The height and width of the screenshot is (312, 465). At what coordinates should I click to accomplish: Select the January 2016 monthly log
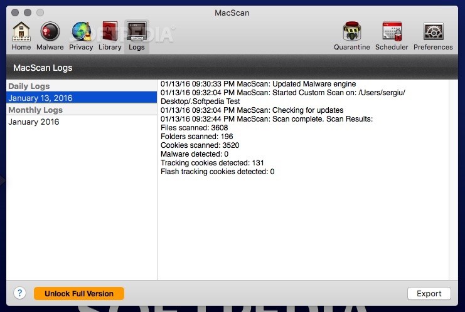[x=82, y=122]
